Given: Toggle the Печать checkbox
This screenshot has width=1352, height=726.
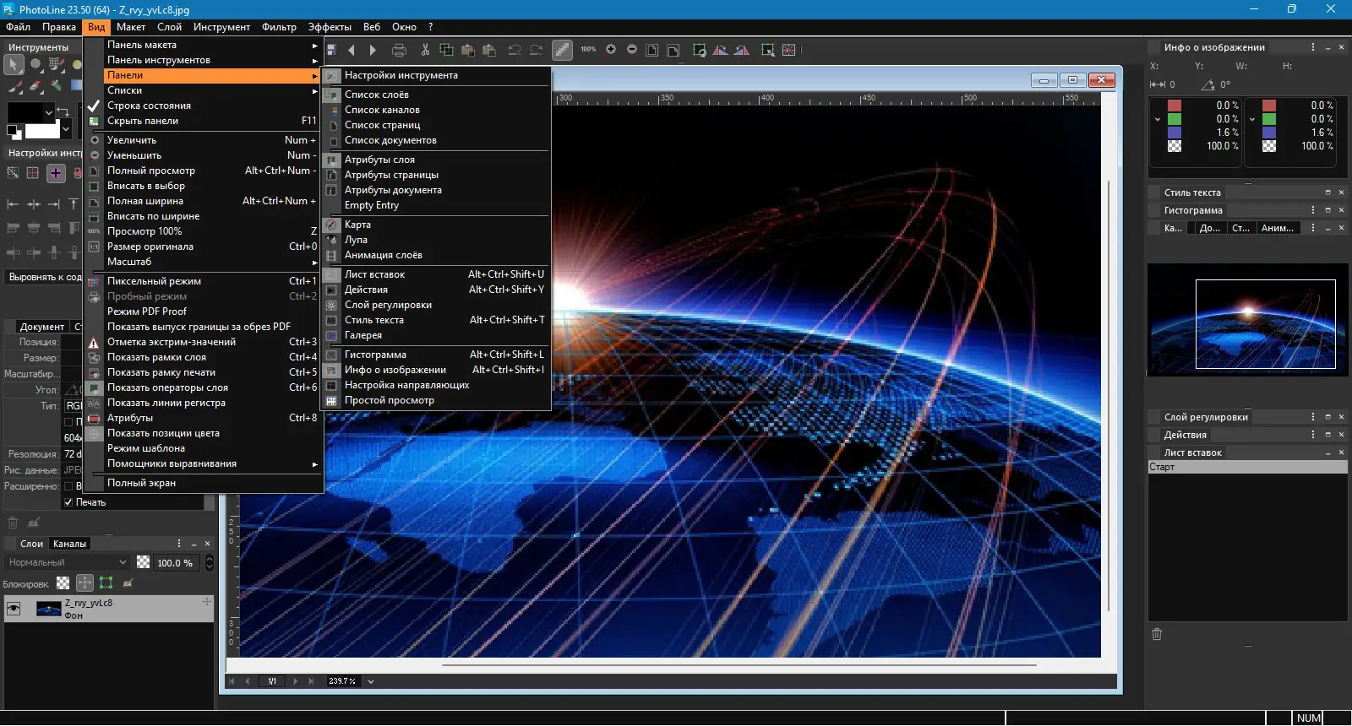Looking at the screenshot, I should point(68,502).
